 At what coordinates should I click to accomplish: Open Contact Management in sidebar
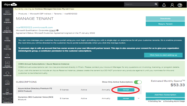pos(7,64)
